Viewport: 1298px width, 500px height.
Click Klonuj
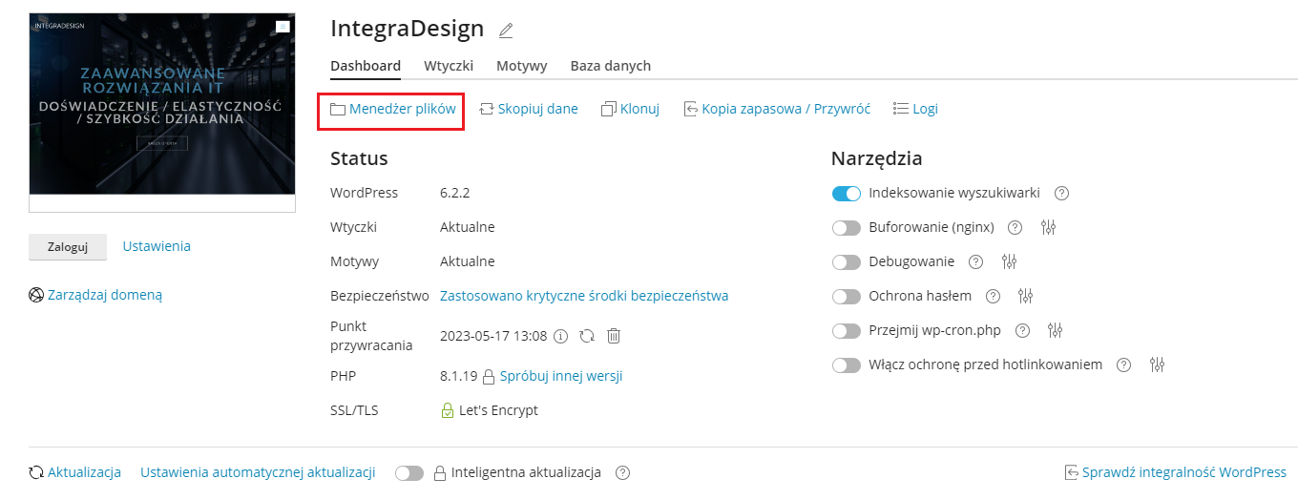[x=631, y=109]
